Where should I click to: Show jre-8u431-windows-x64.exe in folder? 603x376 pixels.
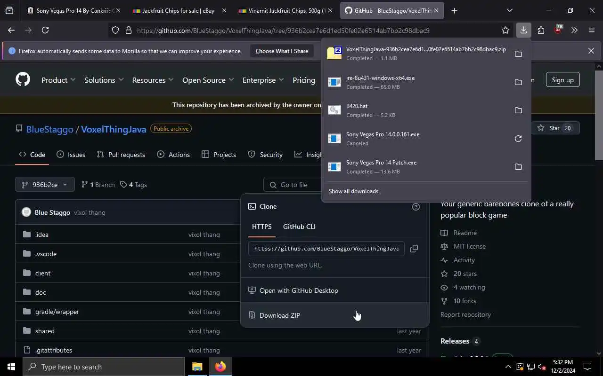pos(518,82)
